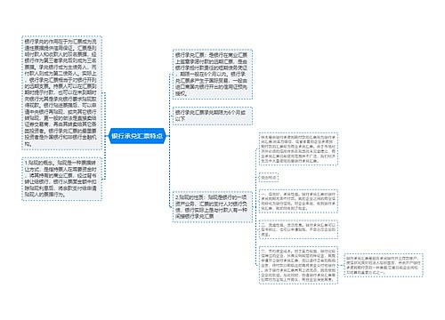445x320 pixels.
Task: Click the node starting 三、节约资金成本
Action: [298, 265]
